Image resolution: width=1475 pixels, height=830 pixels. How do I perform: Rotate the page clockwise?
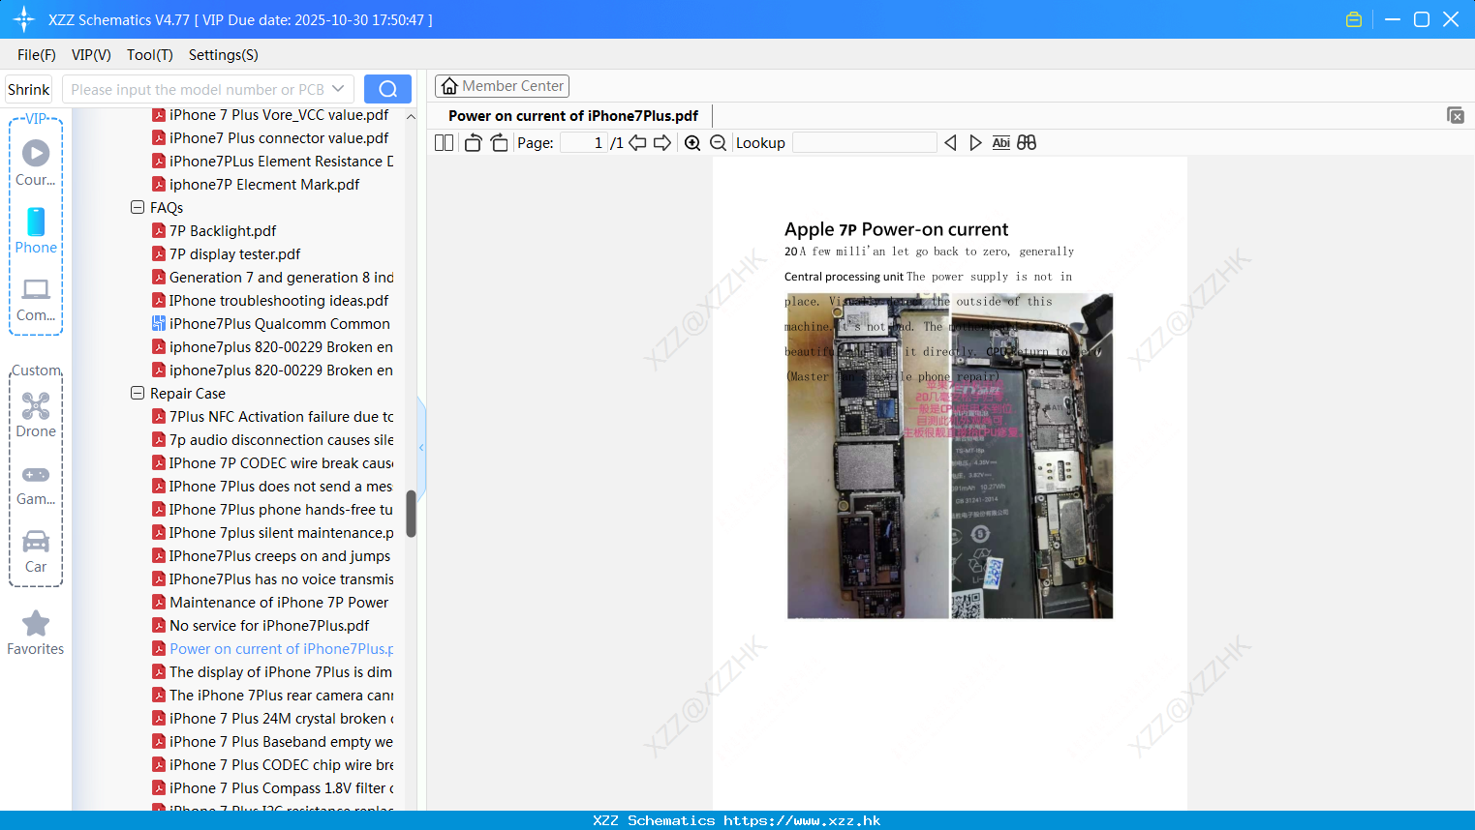[499, 143]
